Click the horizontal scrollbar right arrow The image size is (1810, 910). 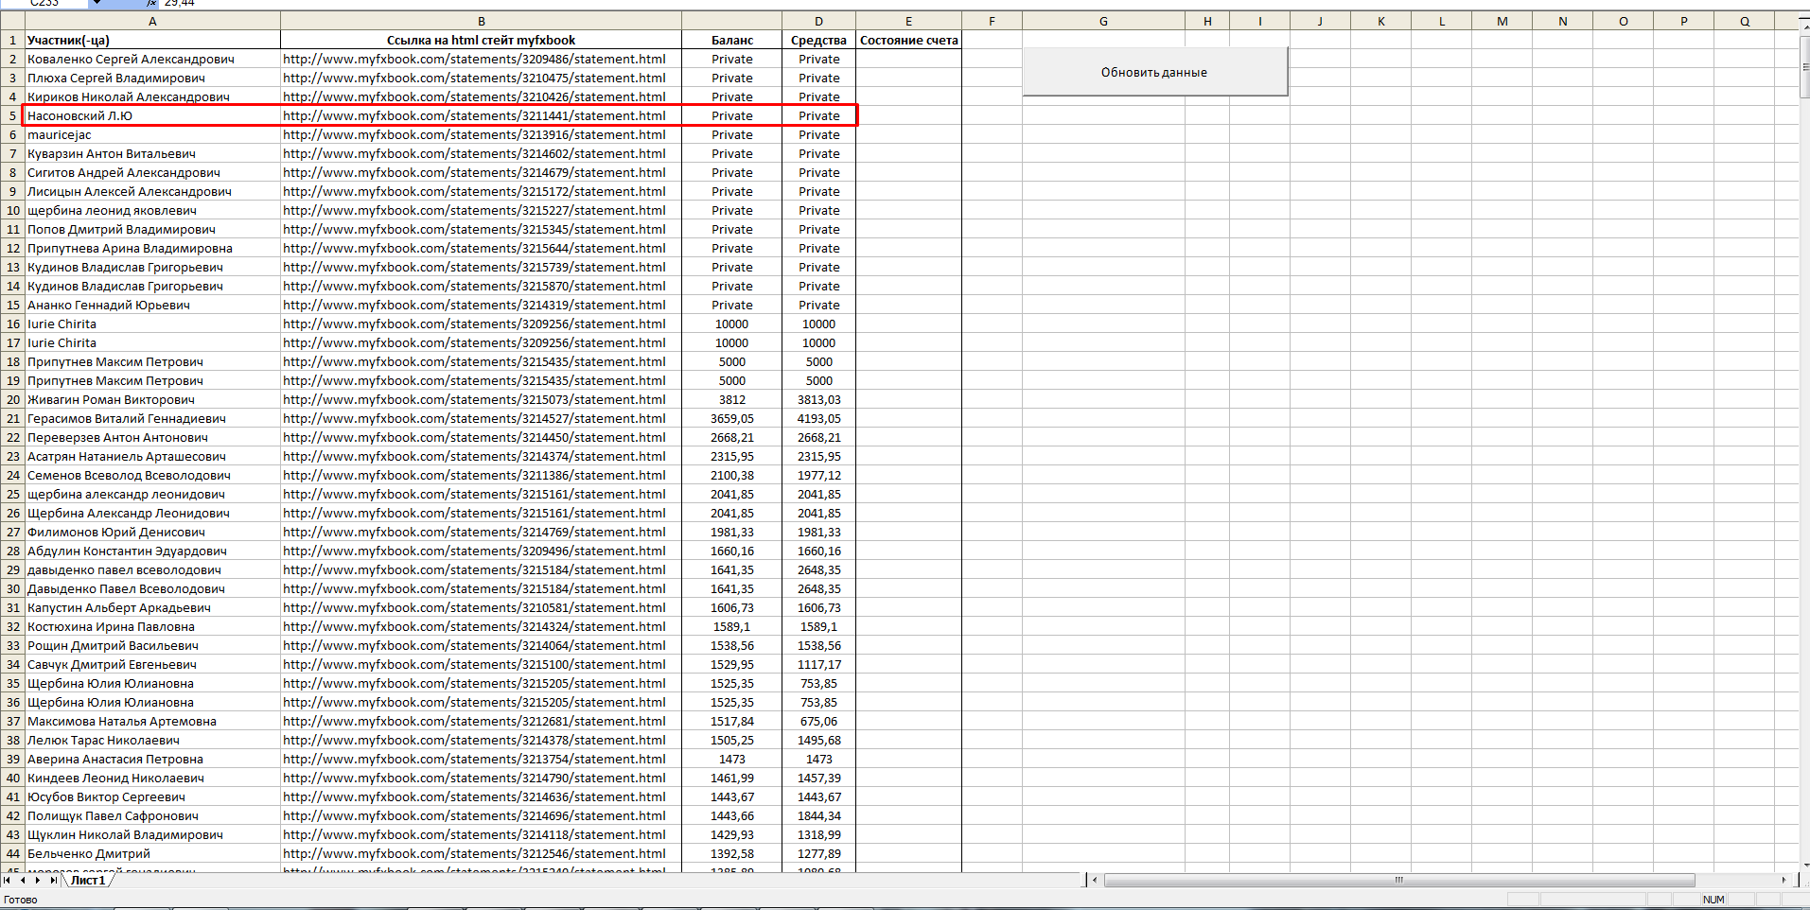click(1784, 880)
